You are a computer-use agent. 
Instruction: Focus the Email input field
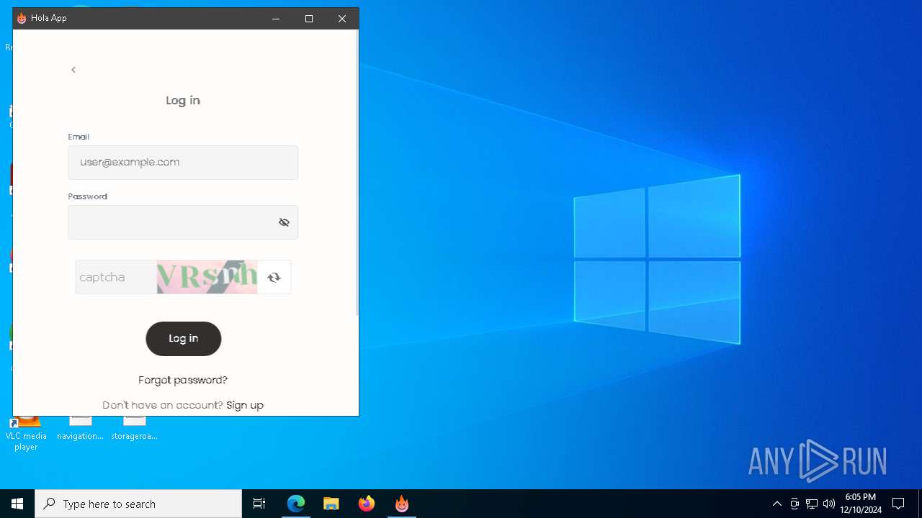tap(183, 163)
